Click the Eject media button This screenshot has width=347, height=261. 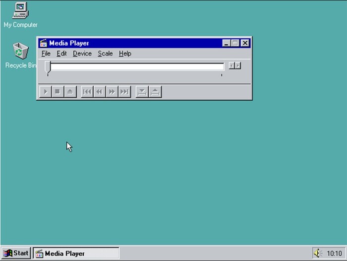tap(70, 92)
